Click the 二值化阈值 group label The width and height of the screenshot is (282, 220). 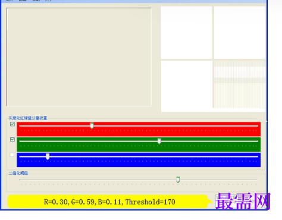pos(18,173)
